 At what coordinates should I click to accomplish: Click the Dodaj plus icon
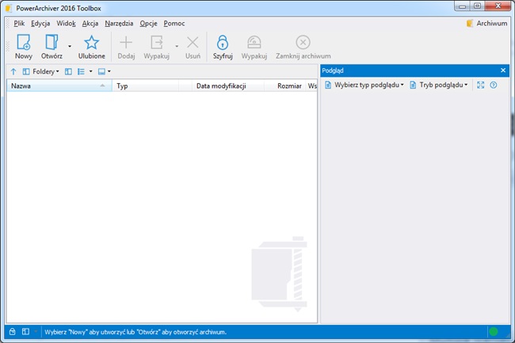[126, 47]
